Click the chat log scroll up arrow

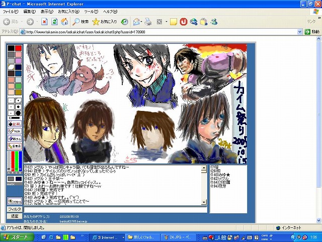(x=204, y=167)
